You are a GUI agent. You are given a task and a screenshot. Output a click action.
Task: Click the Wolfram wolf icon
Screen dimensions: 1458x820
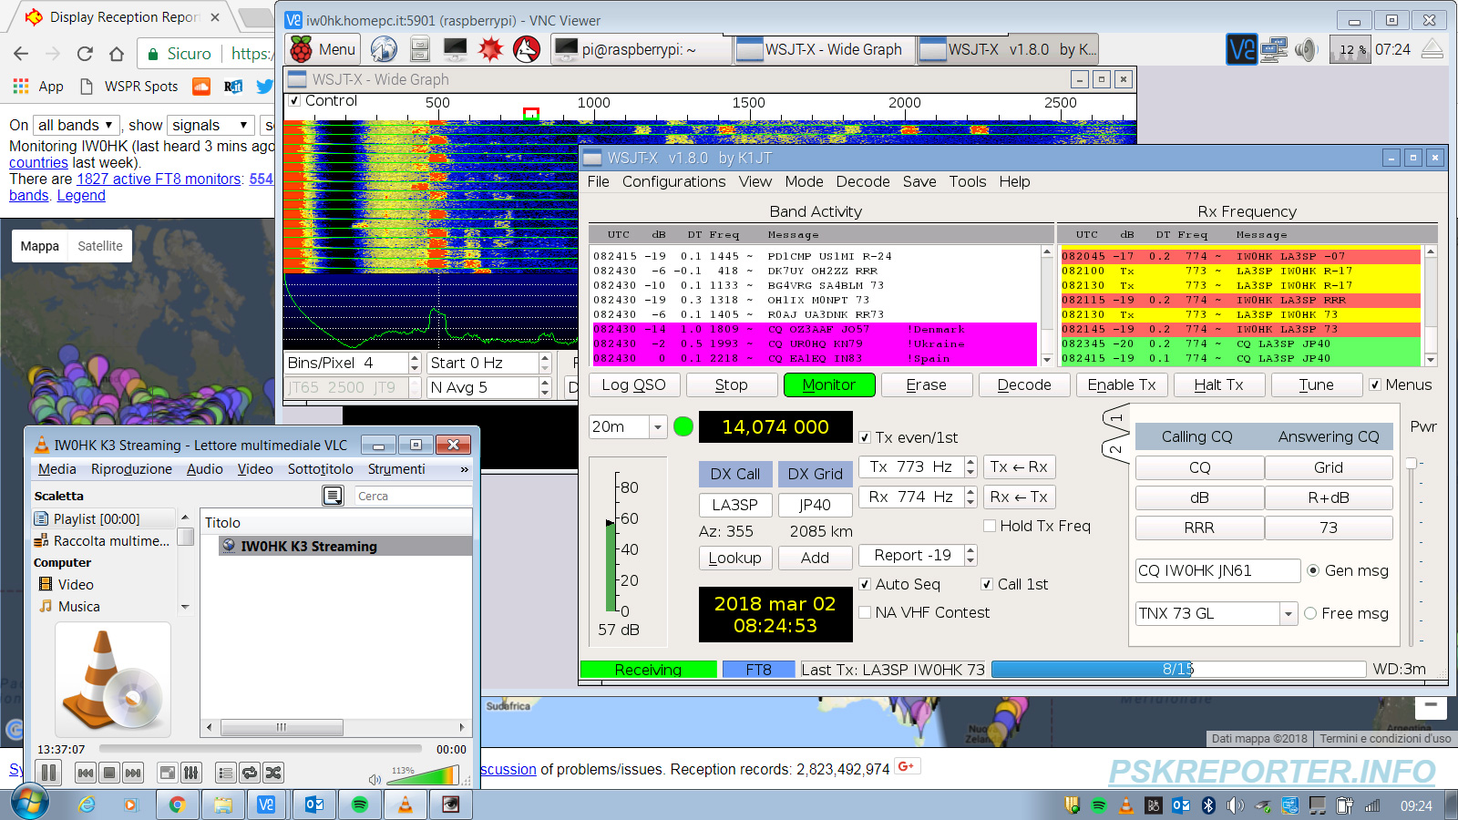(x=527, y=49)
